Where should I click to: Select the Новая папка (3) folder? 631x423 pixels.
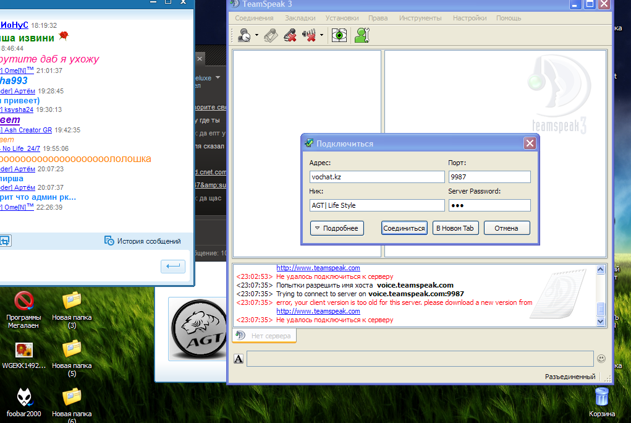pos(72,310)
